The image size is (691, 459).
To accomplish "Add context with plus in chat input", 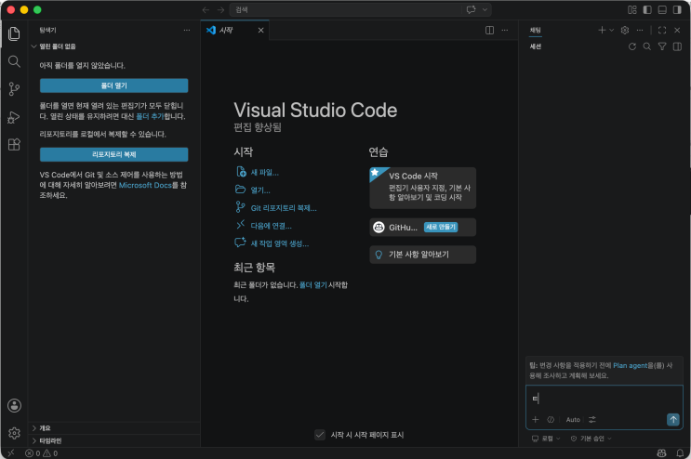I will tap(536, 419).
